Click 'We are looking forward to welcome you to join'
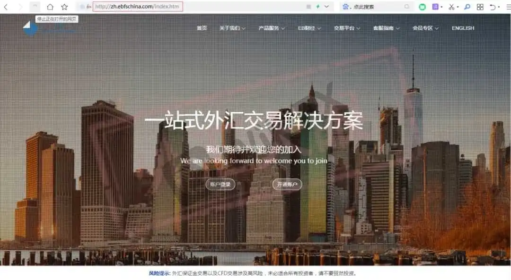Image resolution: width=511 pixels, height=280 pixels. [x=254, y=161]
